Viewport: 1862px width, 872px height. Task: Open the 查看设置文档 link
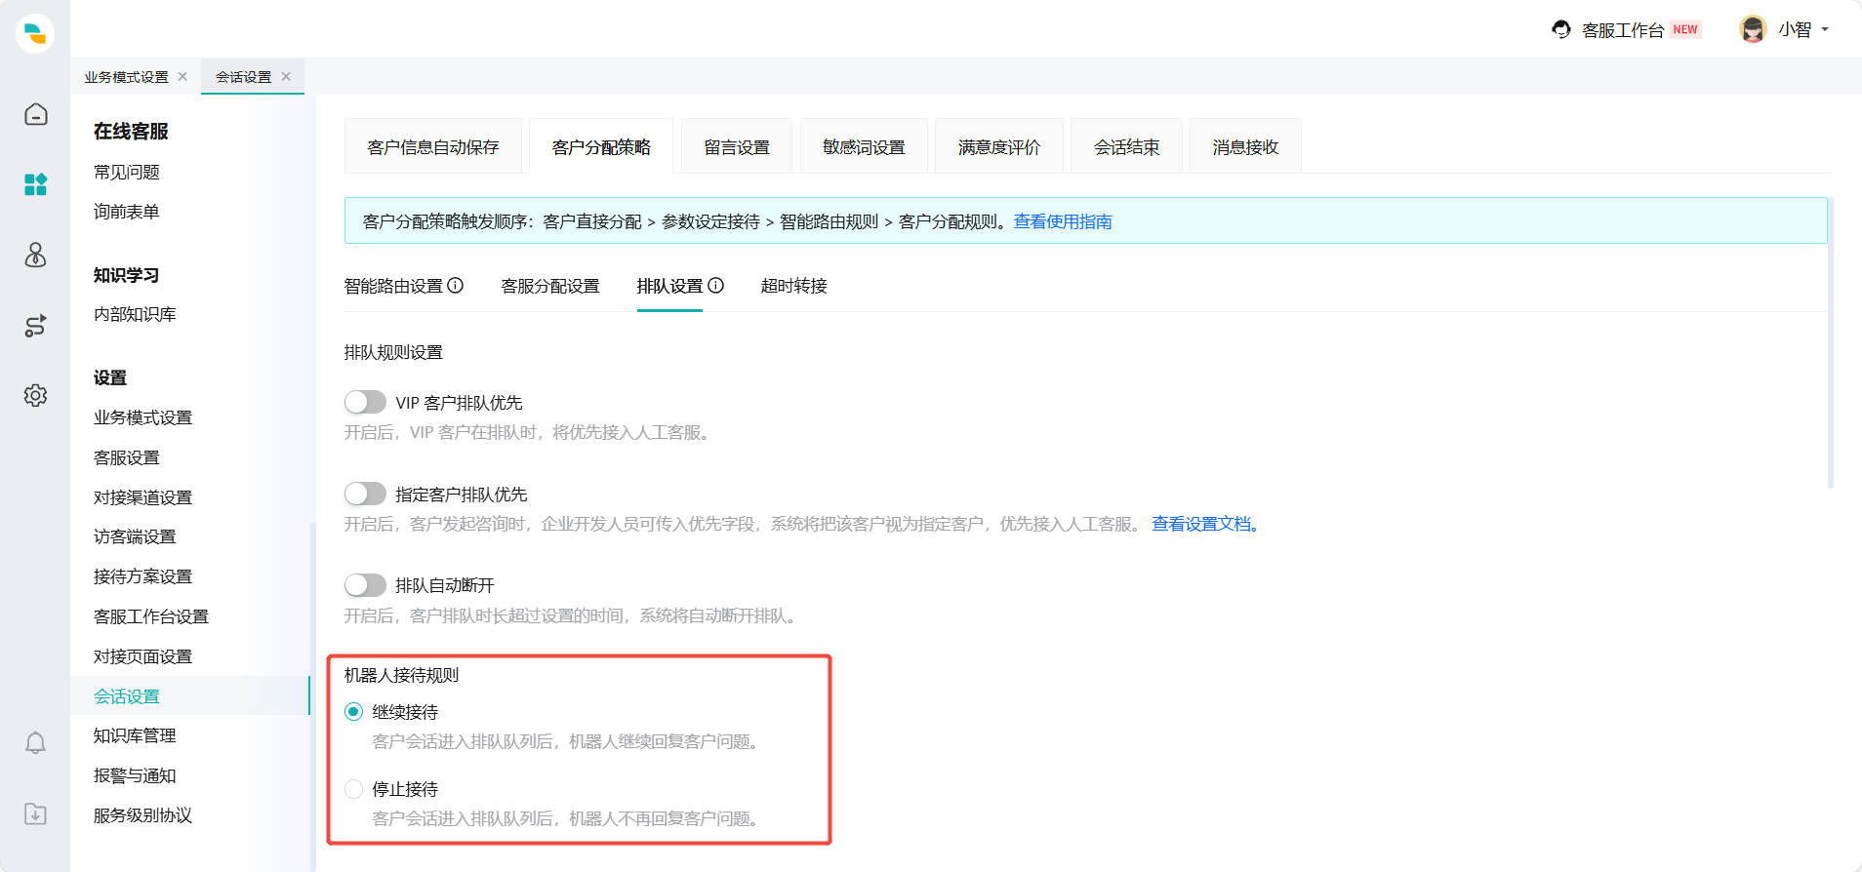pyautogui.click(x=1206, y=524)
